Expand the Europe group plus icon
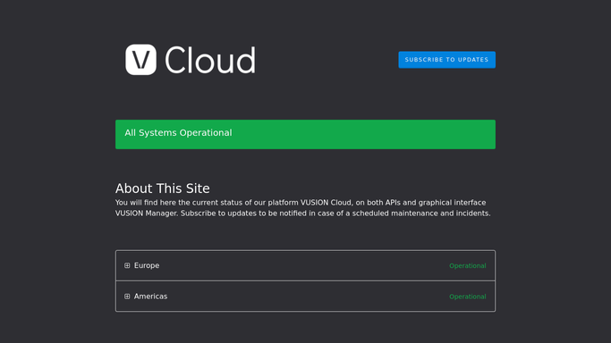The image size is (611, 343). (x=127, y=265)
